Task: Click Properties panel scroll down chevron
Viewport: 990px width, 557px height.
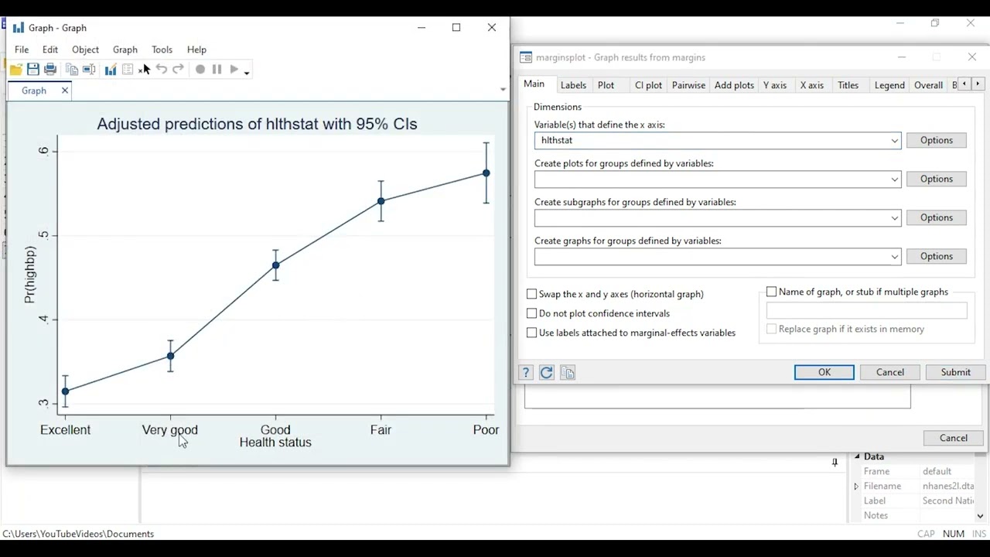Action: tap(980, 516)
